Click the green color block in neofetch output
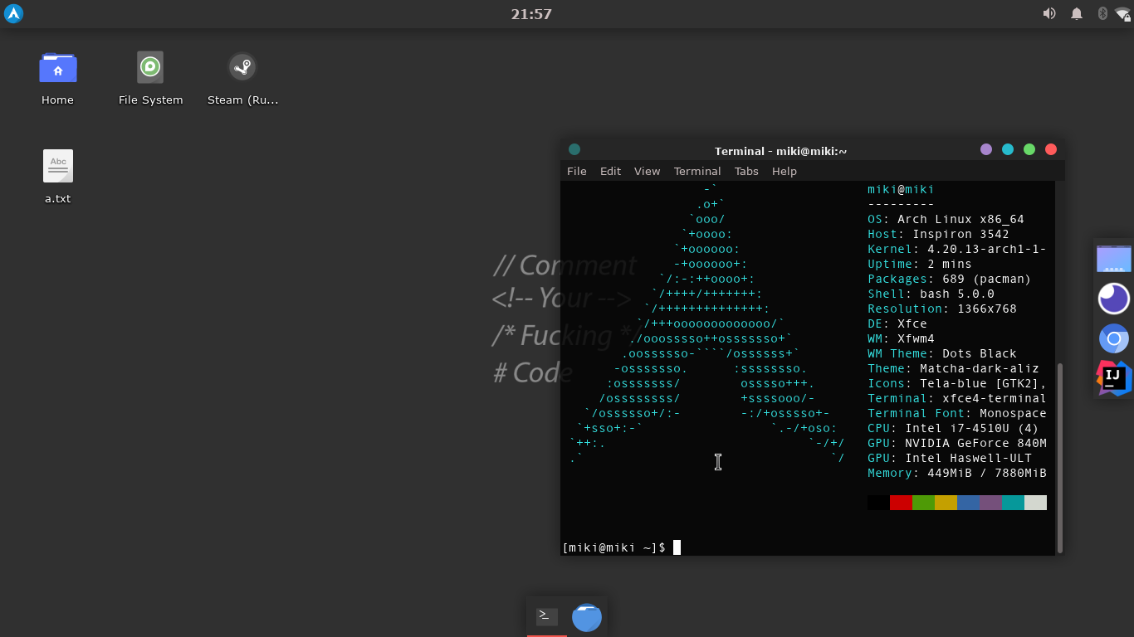This screenshot has width=1134, height=637. point(923,503)
